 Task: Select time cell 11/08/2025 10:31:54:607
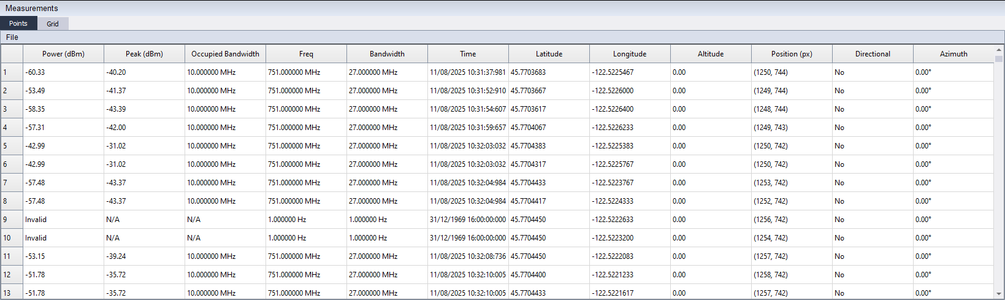[468, 109]
